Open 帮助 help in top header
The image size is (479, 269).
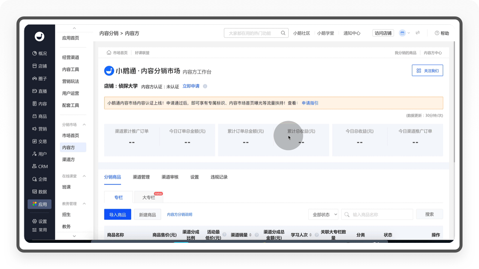442,33
